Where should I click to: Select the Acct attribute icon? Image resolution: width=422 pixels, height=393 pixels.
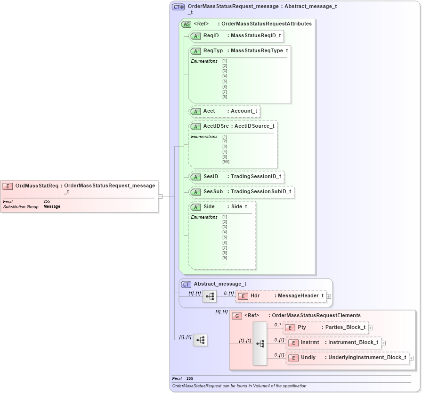point(195,111)
